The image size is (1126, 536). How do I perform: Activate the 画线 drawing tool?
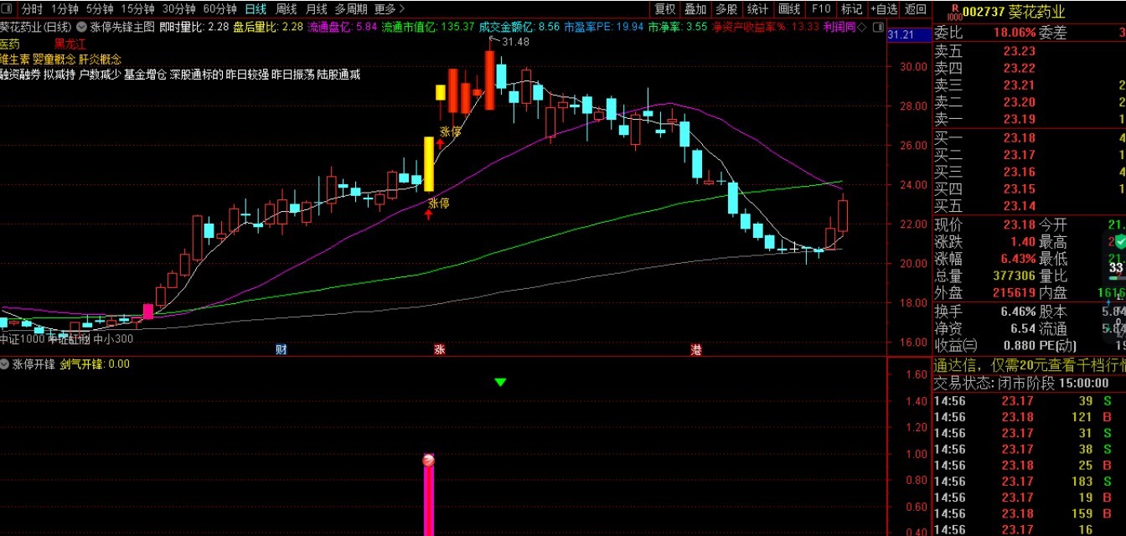pyautogui.click(x=788, y=9)
